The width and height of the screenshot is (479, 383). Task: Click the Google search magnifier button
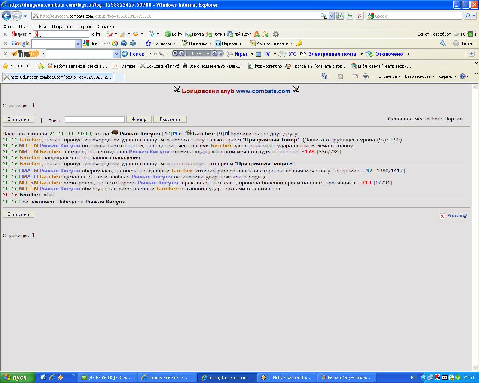coord(467,16)
